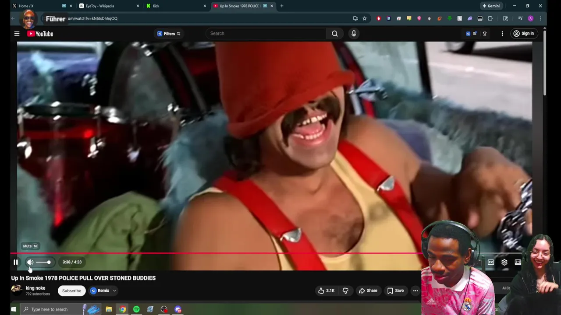Click the green download arrow extension icon

click(450, 18)
